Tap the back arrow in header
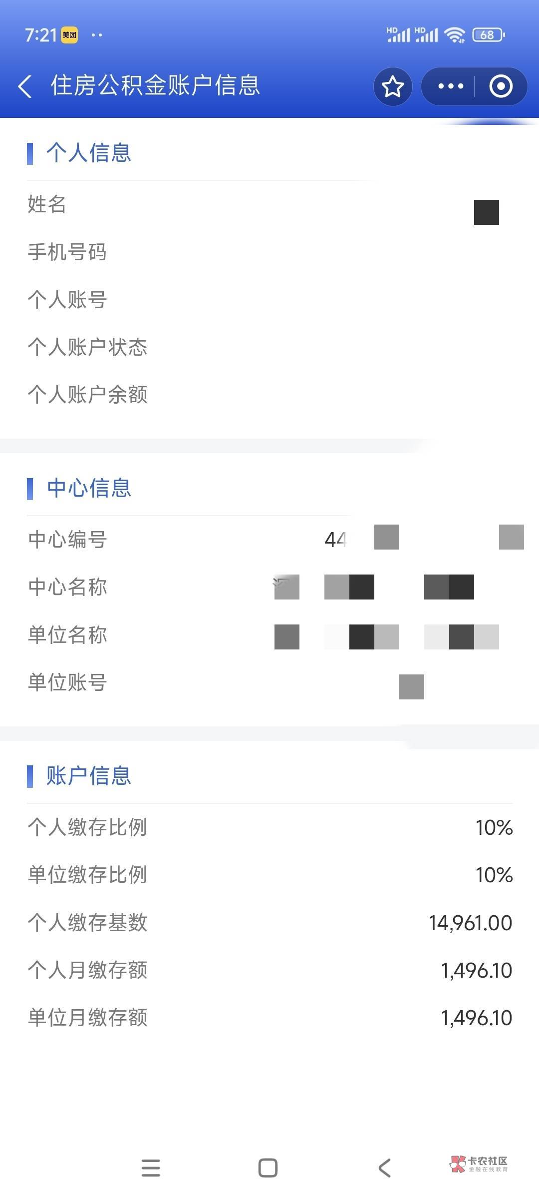Screen dimensions: 539x1199 click(x=25, y=86)
